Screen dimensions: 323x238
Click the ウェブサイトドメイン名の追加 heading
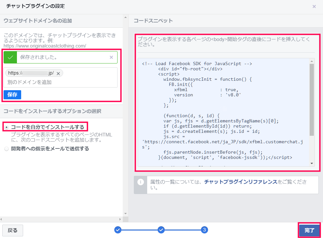[x=38, y=21]
